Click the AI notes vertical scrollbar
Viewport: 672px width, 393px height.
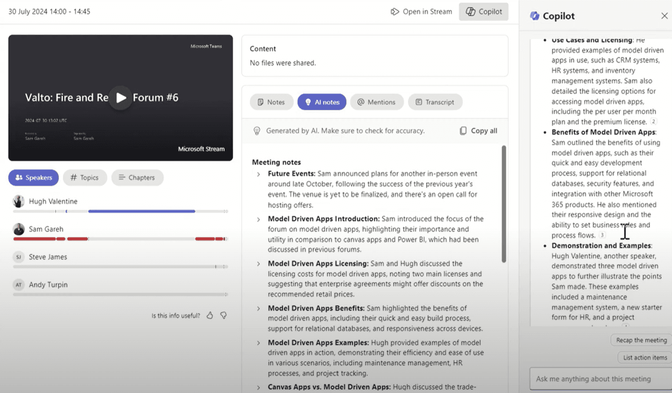[x=504, y=204]
